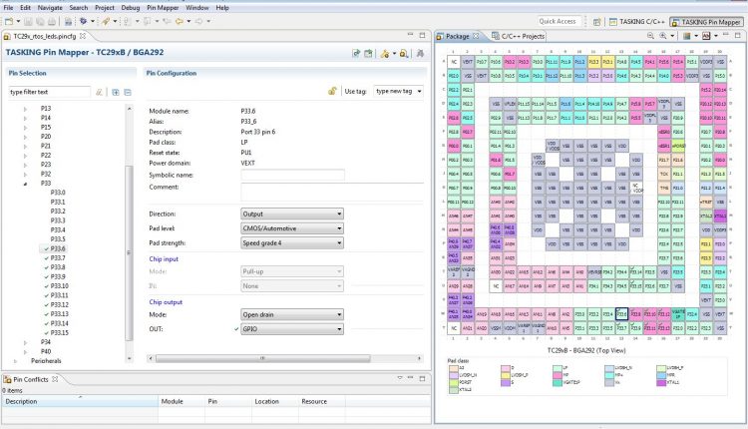Collapse the P33 tree node
Viewport: 748px width, 429px height.
(25, 184)
